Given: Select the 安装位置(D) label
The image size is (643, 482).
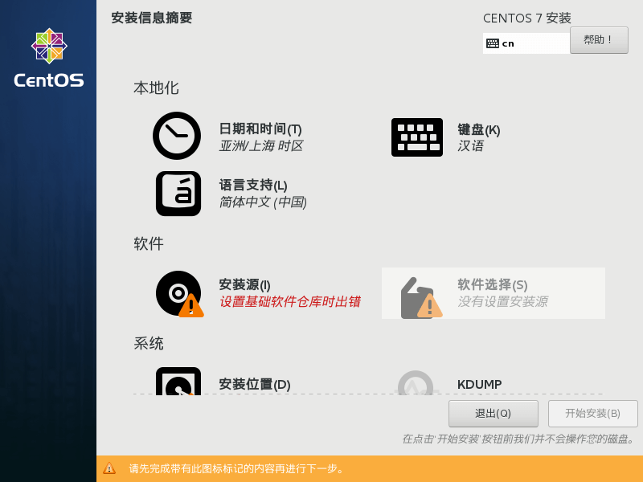Looking at the screenshot, I should point(254,384).
